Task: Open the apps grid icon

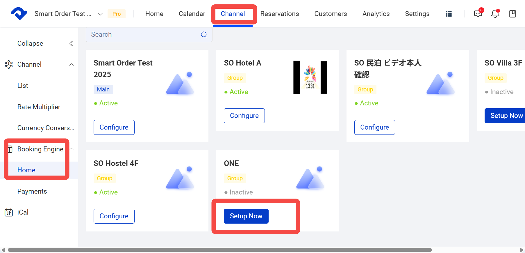Action: pyautogui.click(x=449, y=14)
